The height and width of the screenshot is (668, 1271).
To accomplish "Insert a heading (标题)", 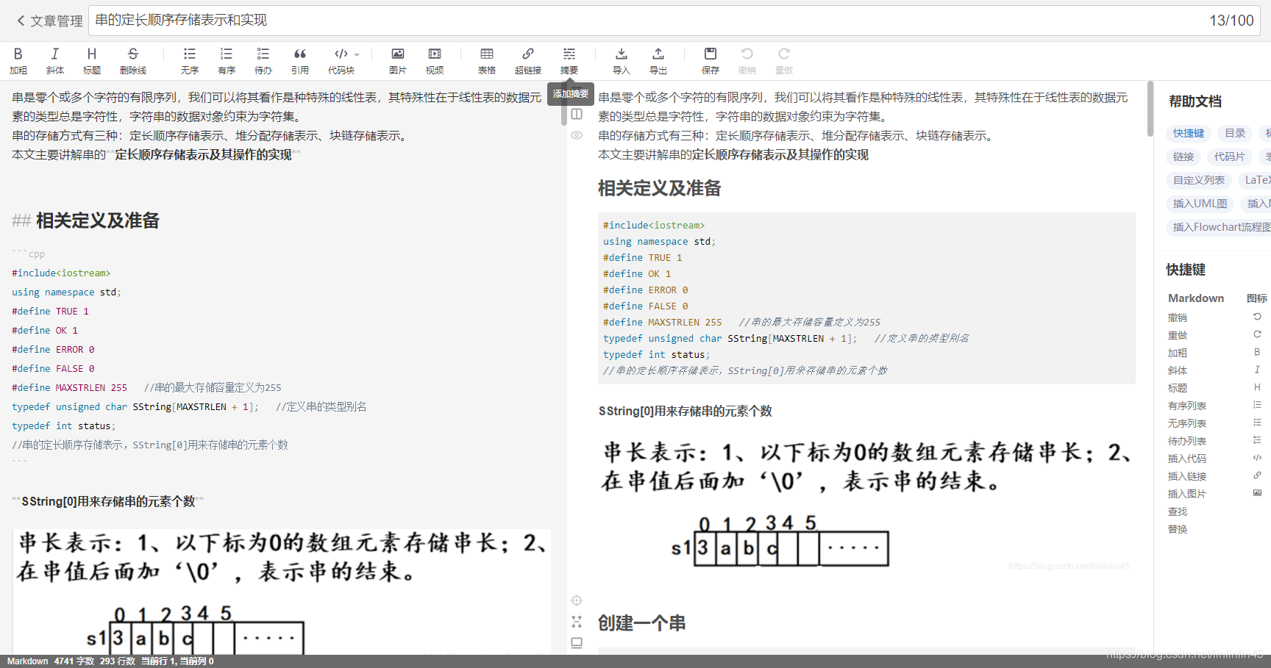I will coord(92,61).
